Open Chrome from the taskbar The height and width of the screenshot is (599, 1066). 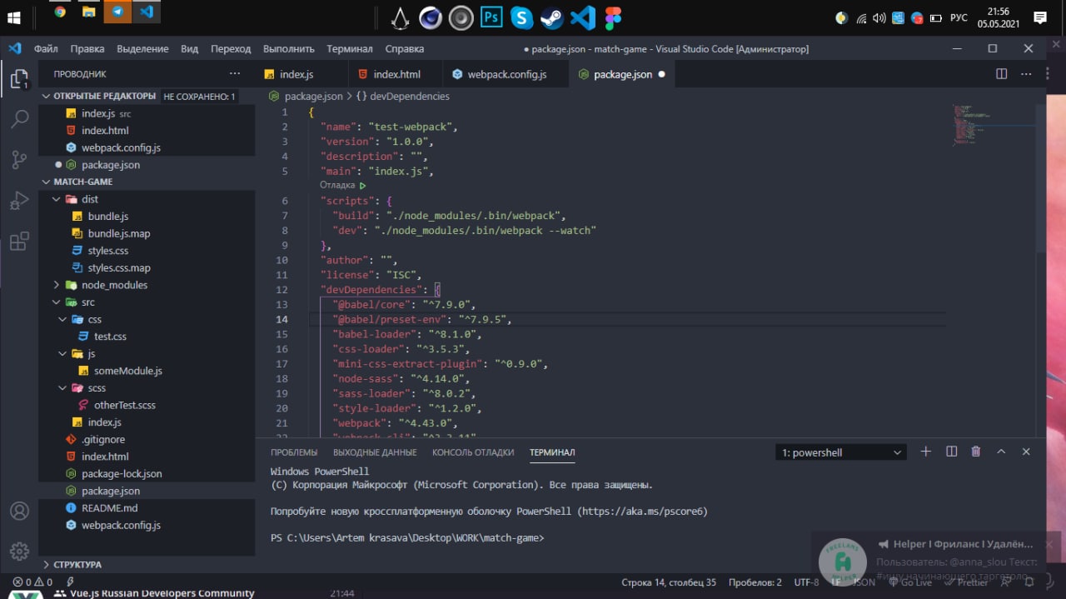point(60,12)
